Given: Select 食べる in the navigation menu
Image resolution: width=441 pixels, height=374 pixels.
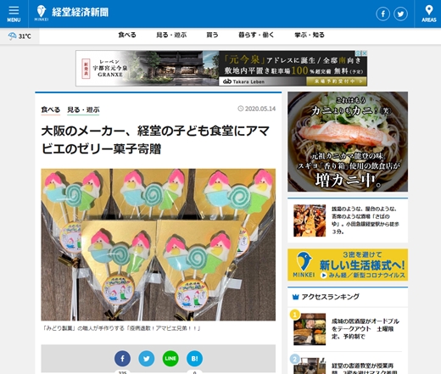Looking at the screenshot, I should click(x=127, y=35).
